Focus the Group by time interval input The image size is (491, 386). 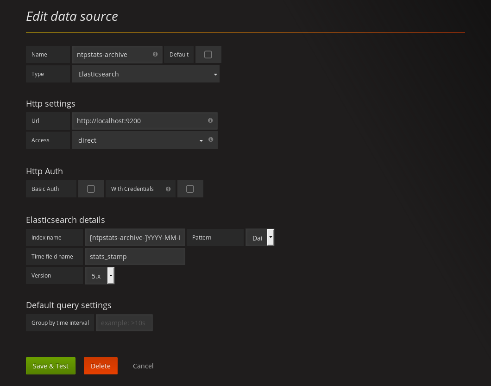click(x=124, y=323)
